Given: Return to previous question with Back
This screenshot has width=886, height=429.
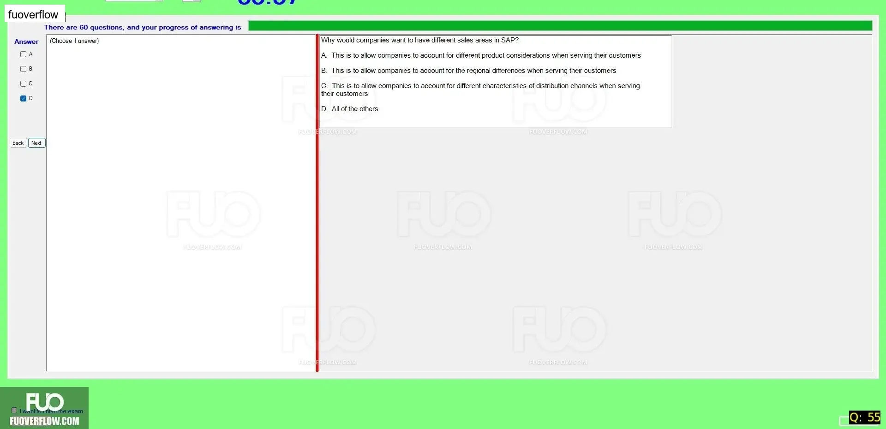Looking at the screenshot, I should pyautogui.click(x=18, y=143).
